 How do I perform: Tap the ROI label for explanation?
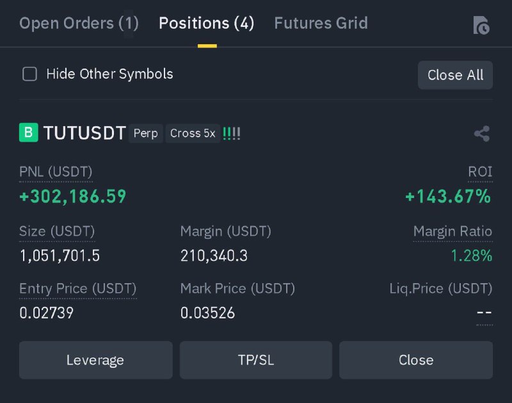click(x=480, y=172)
